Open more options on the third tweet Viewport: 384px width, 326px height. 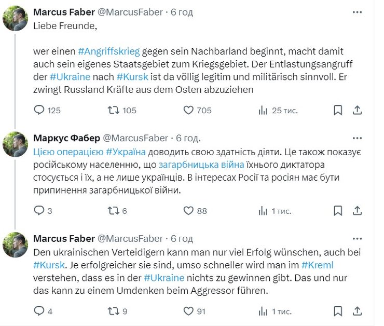coord(357,239)
